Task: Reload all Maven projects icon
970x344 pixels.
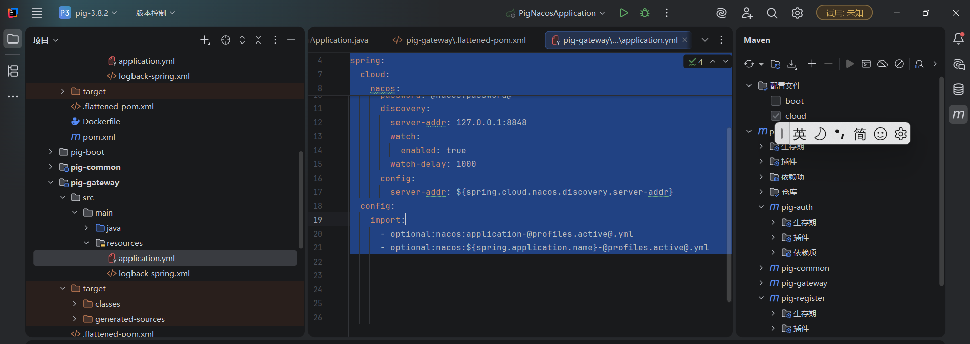Action: [x=749, y=64]
